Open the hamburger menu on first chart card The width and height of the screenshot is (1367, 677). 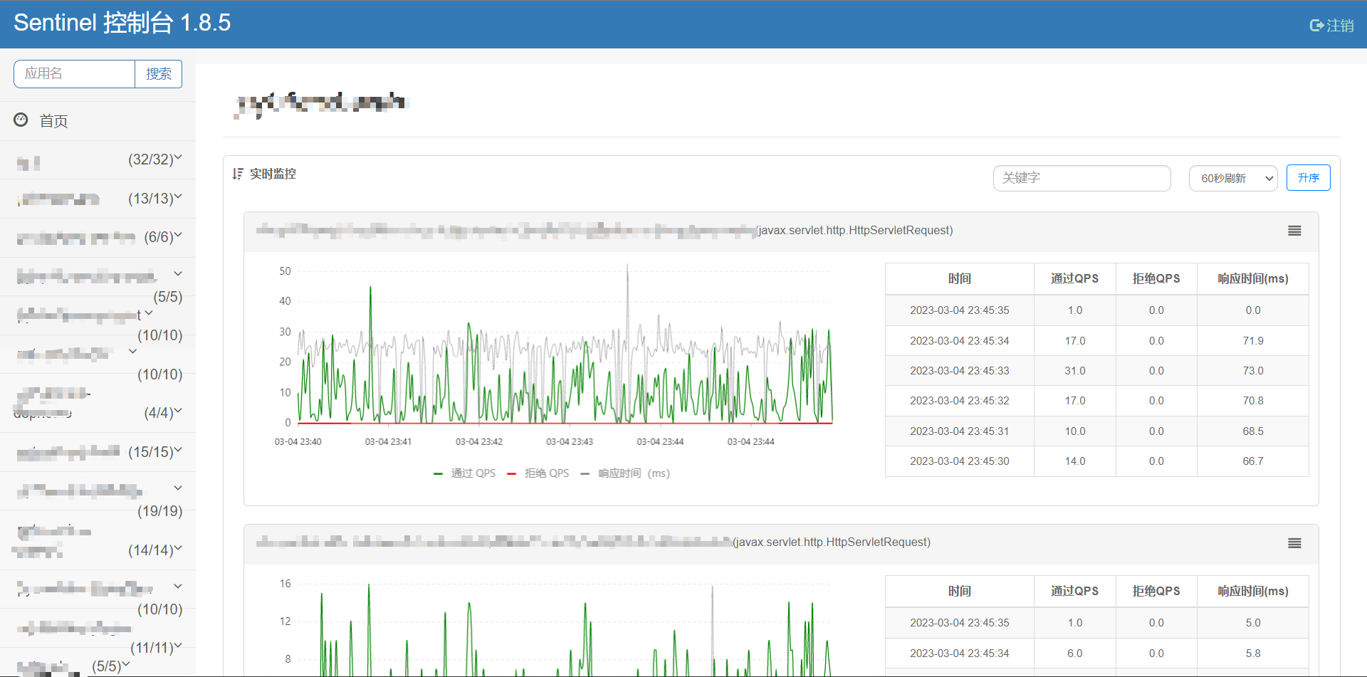tap(1294, 231)
